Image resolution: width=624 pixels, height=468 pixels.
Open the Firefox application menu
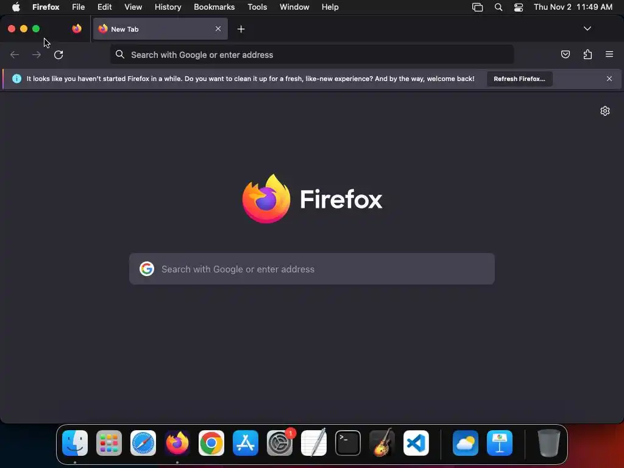(46, 7)
